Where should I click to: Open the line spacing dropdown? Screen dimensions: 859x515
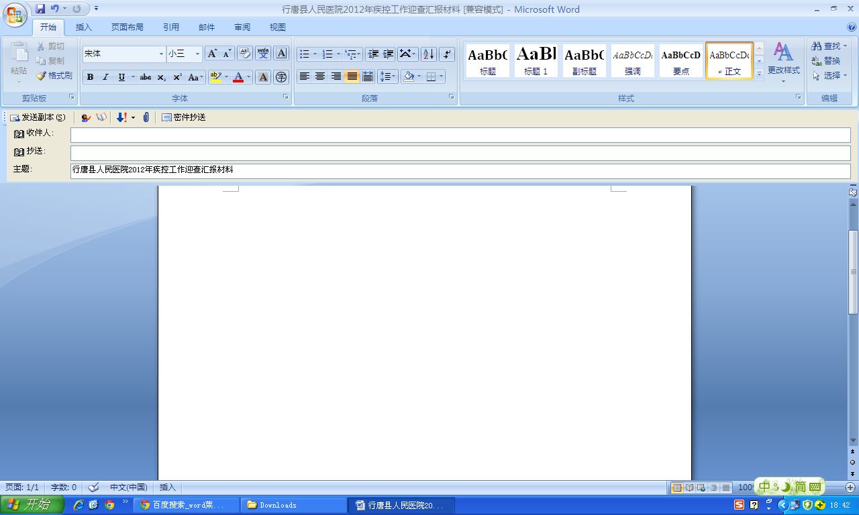pyautogui.click(x=388, y=76)
